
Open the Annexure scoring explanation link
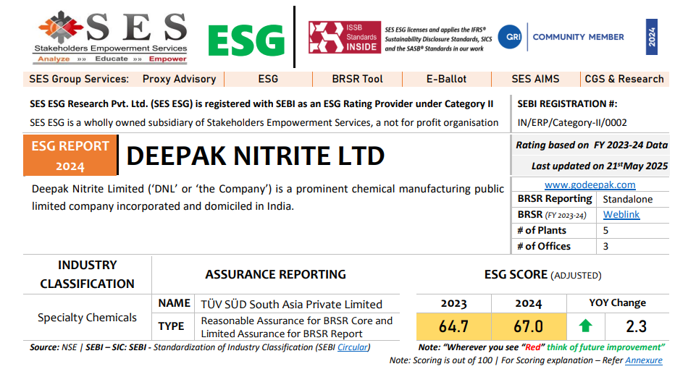pyautogui.click(x=644, y=360)
